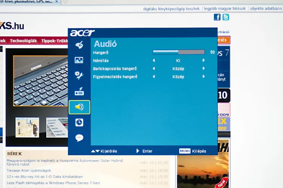Click the MENU Kilépés exit button

click(192, 151)
